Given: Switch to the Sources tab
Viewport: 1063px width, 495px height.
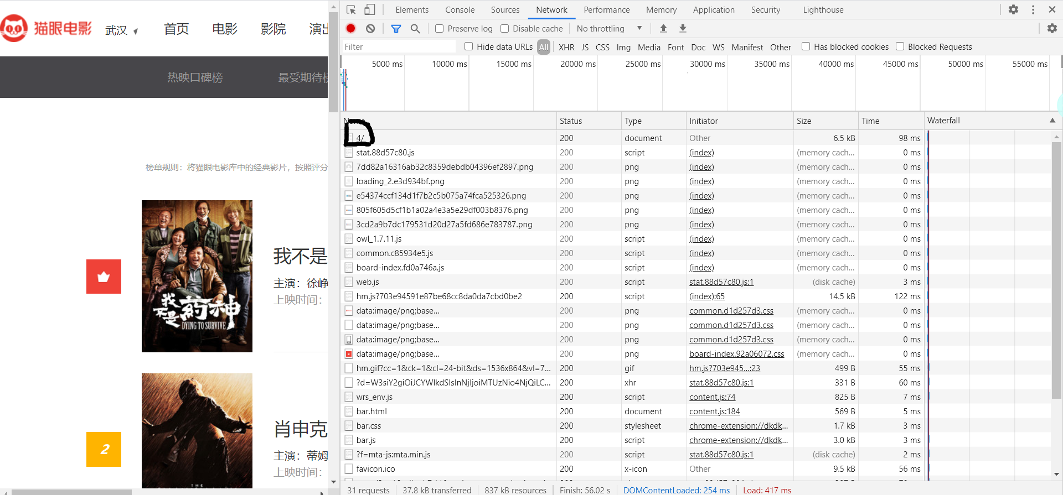Looking at the screenshot, I should coord(505,10).
